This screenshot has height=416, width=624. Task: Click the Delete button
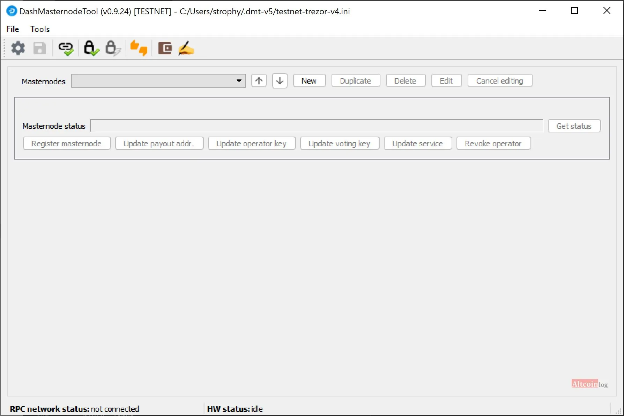(406, 81)
